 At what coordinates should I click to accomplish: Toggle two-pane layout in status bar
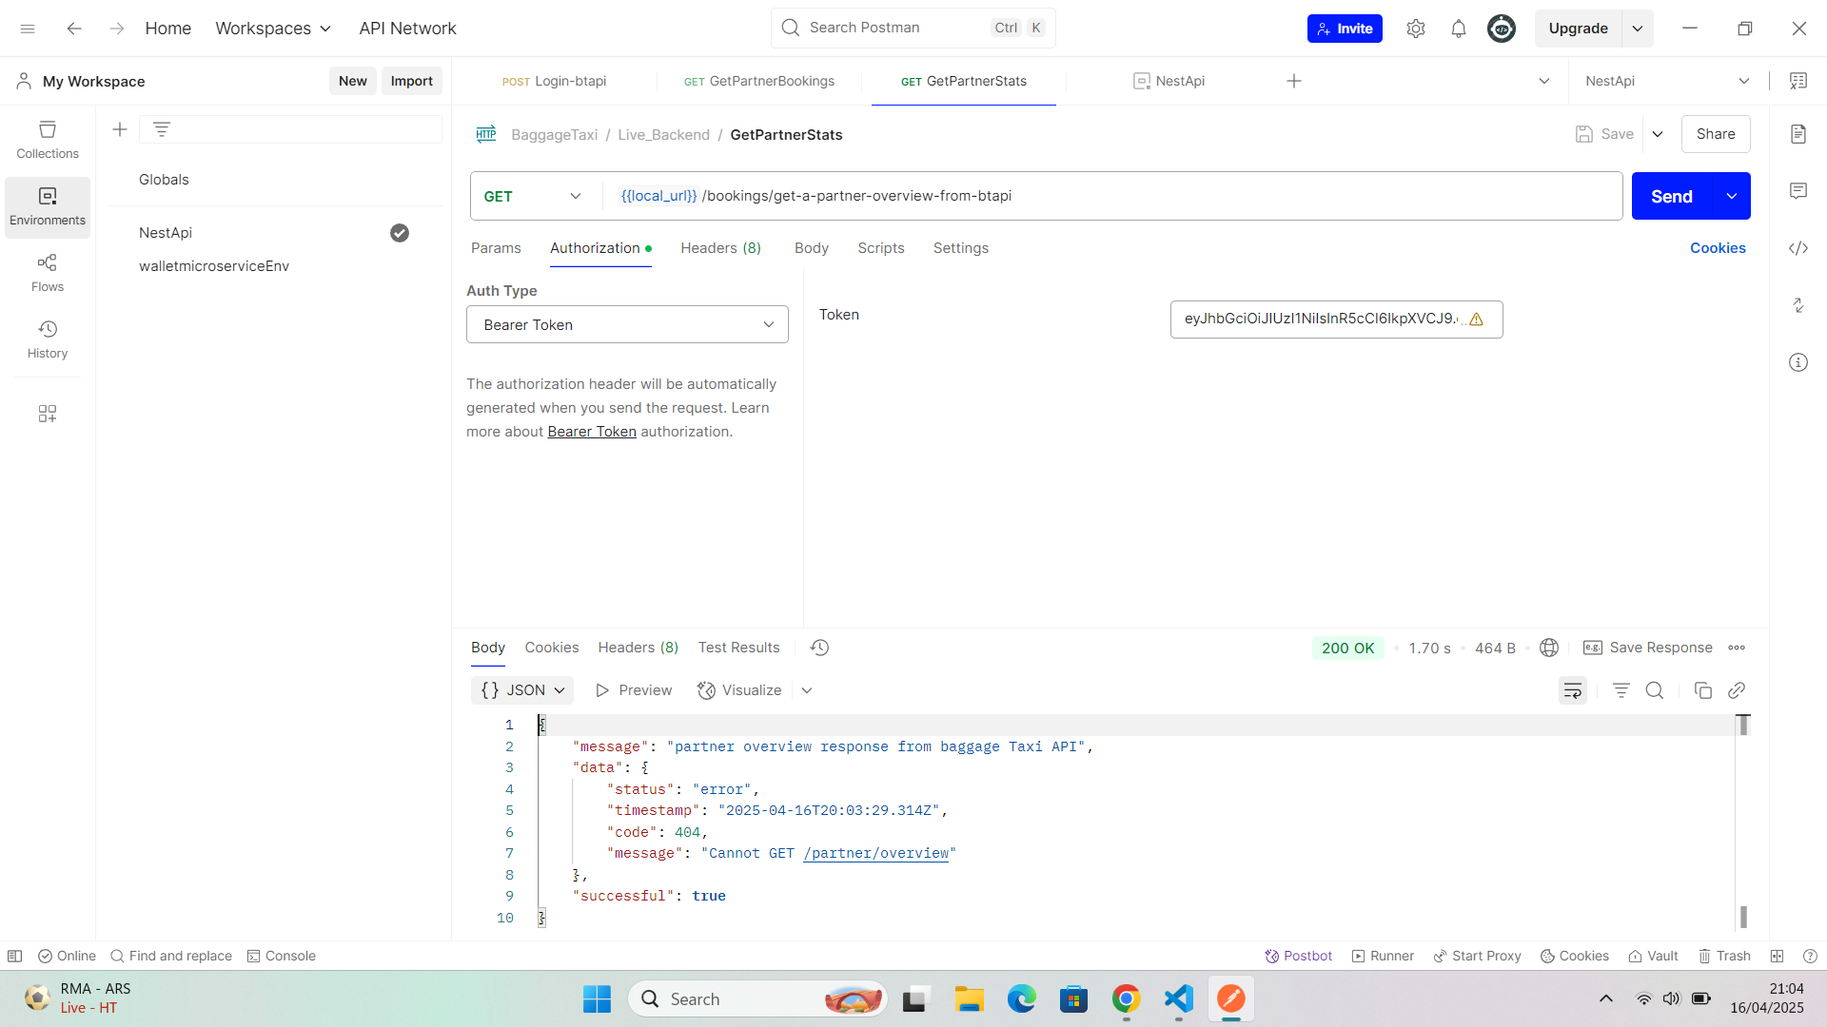click(1777, 956)
